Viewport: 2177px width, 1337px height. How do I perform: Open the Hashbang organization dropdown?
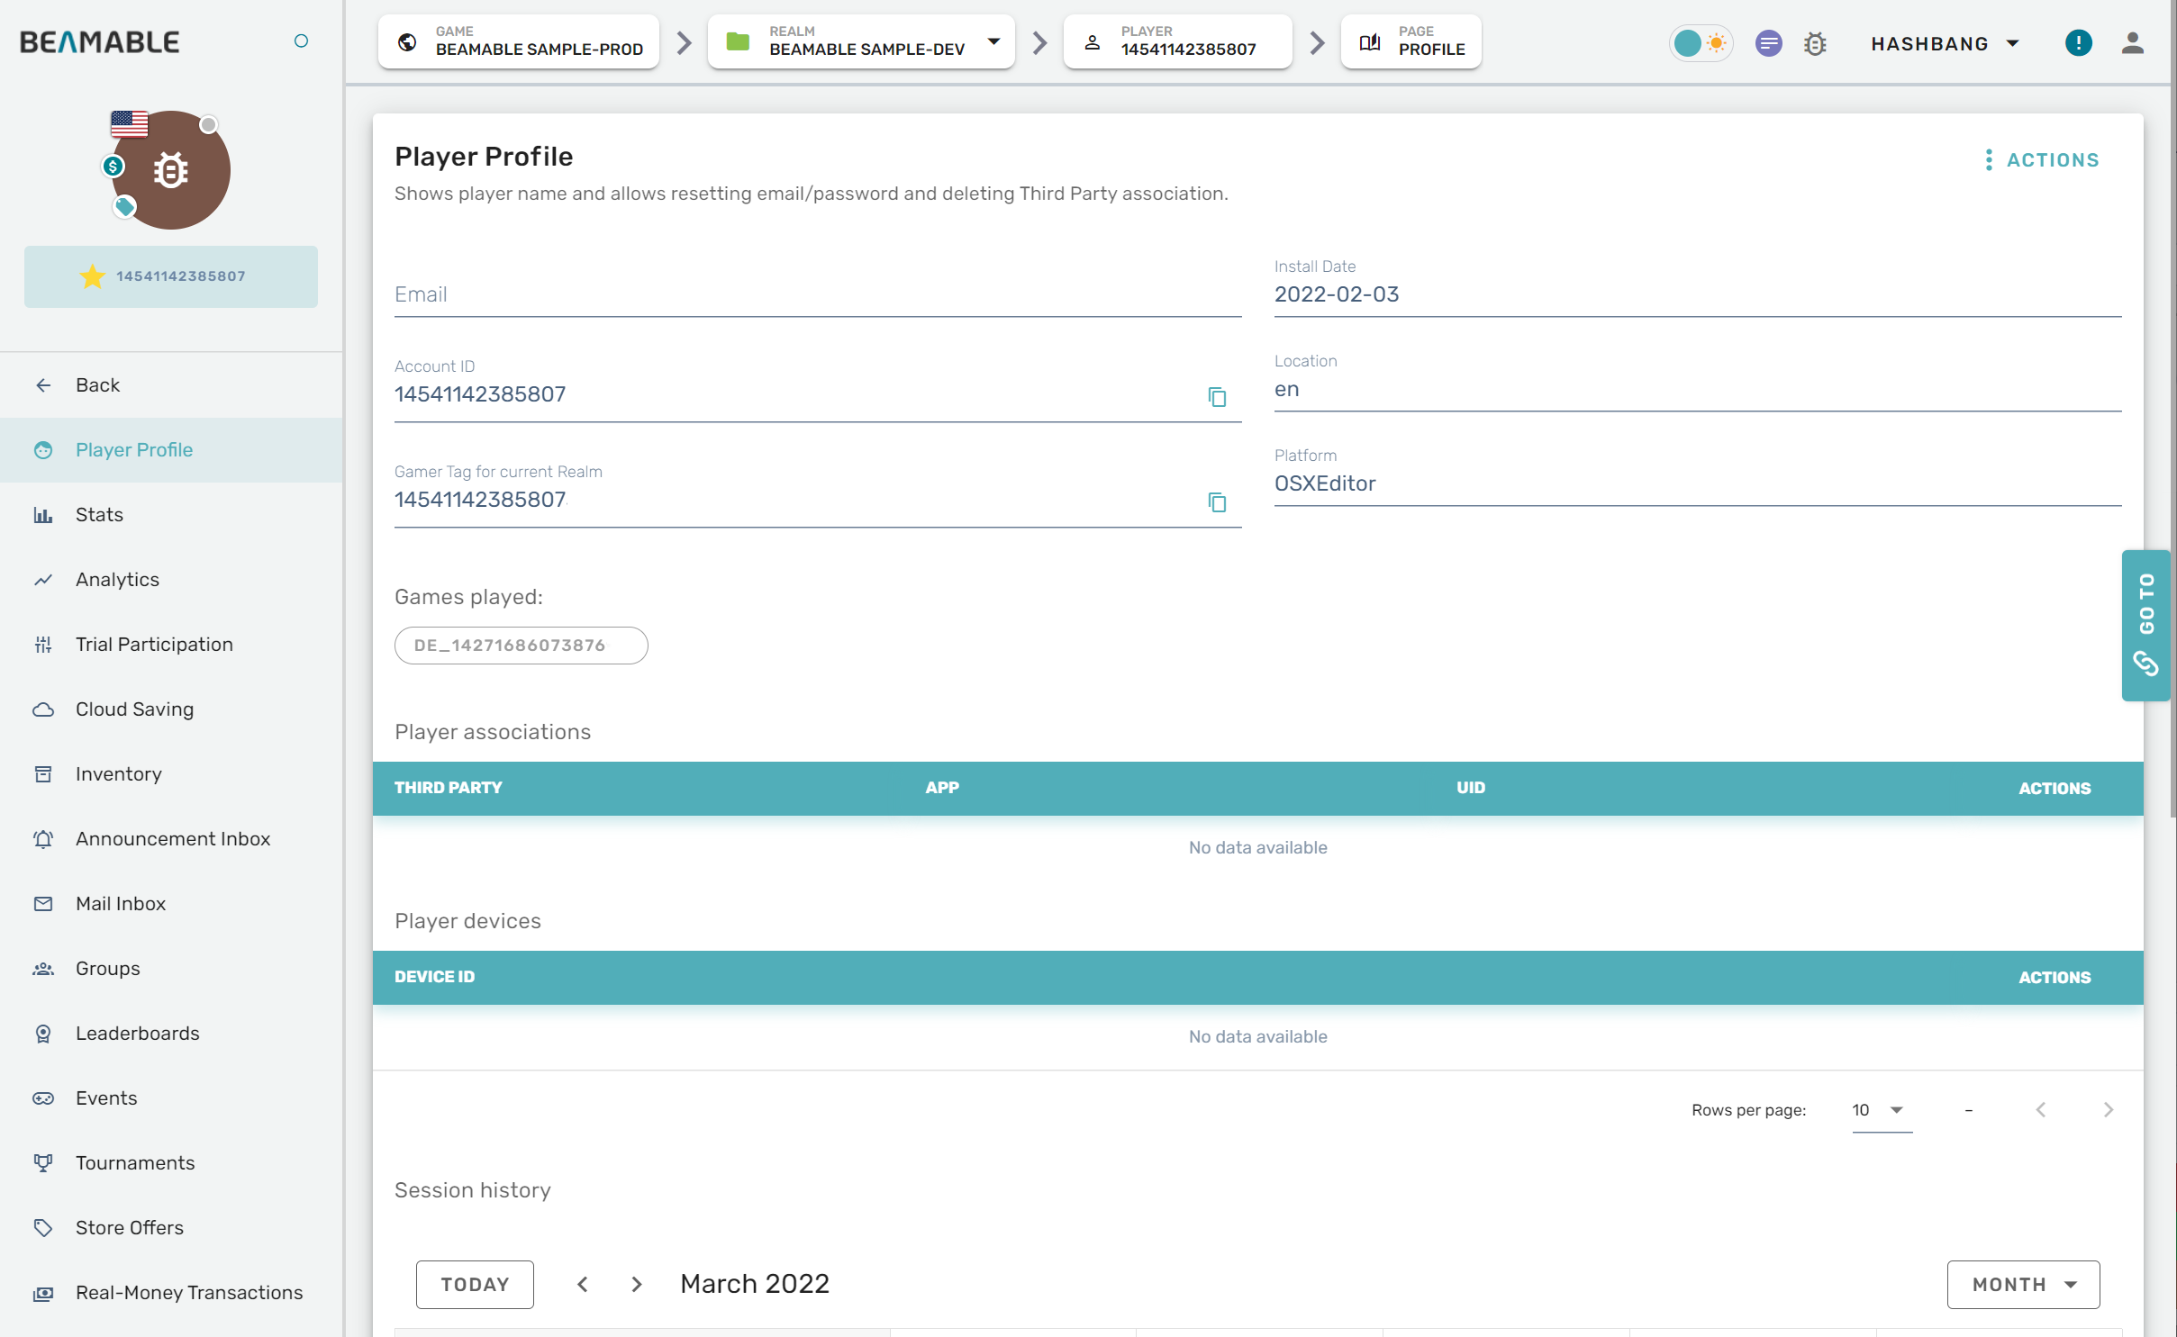tap(1945, 43)
